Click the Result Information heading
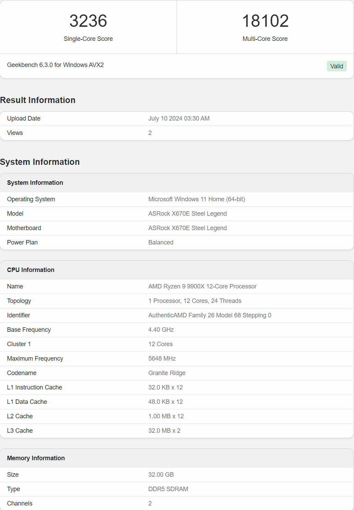354x510 pixels. point(38,100)
